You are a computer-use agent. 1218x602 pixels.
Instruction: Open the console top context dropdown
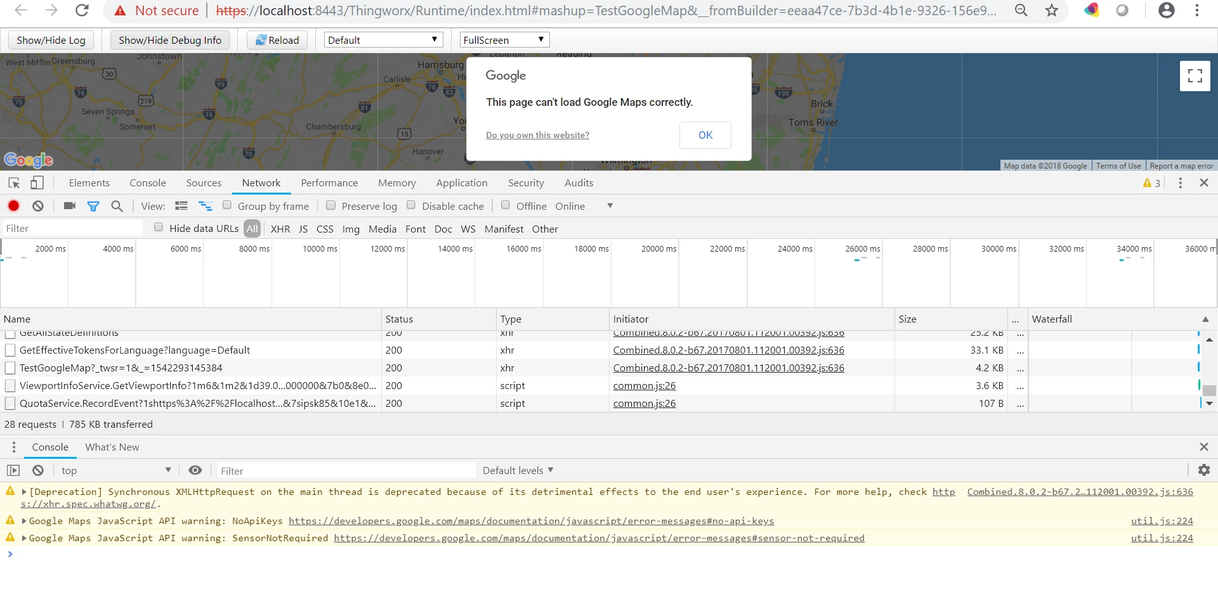tap(116, 470)
